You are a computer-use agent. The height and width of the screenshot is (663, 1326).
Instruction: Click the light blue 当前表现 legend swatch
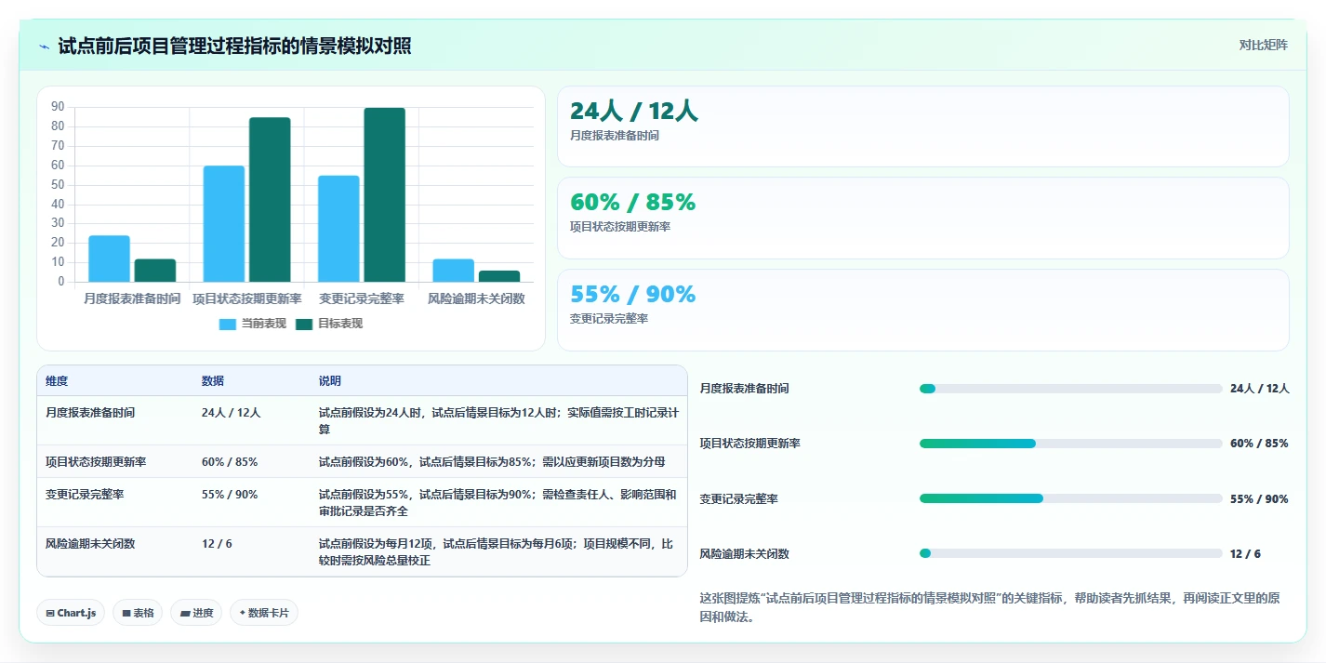pos(228,324)
